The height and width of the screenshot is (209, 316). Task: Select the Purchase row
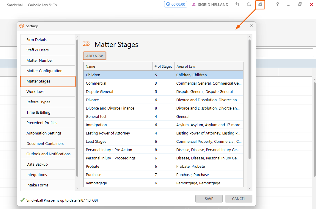tap(163, 175)
